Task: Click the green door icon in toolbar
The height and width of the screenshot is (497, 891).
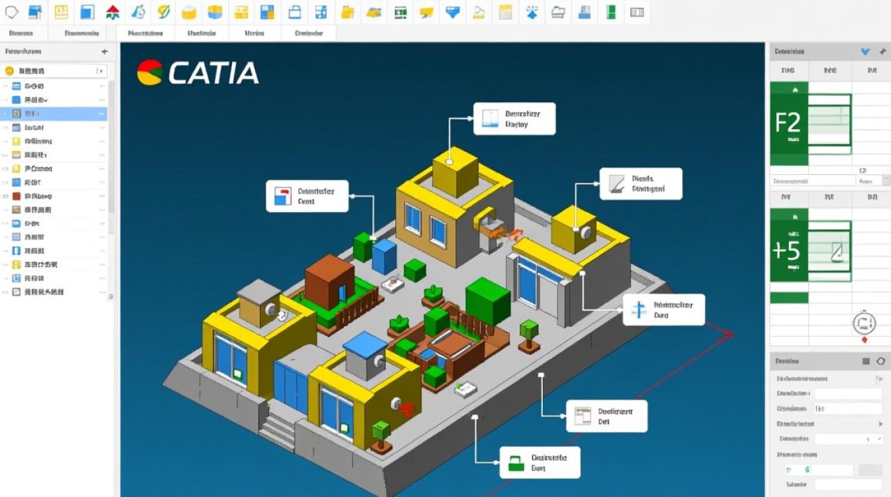Action: [x=611, y=12]
